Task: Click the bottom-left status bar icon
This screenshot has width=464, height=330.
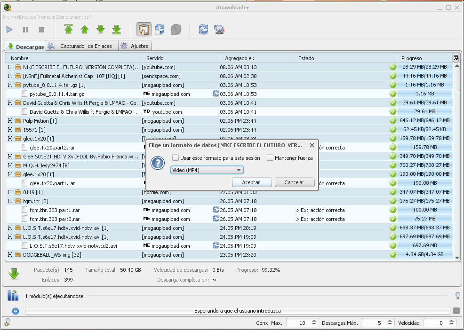Action: point(8,322)
